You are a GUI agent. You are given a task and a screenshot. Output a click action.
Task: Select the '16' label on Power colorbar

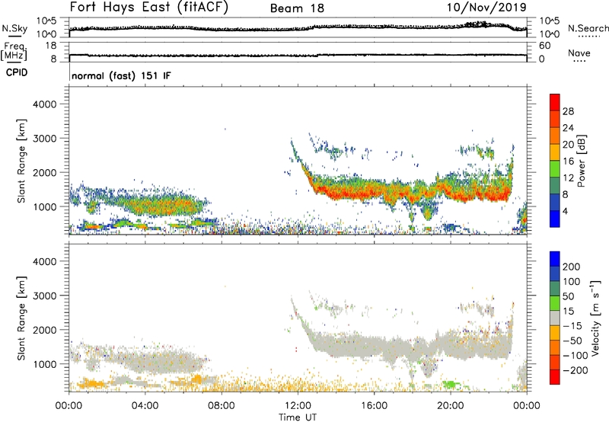tap(568, 161)
